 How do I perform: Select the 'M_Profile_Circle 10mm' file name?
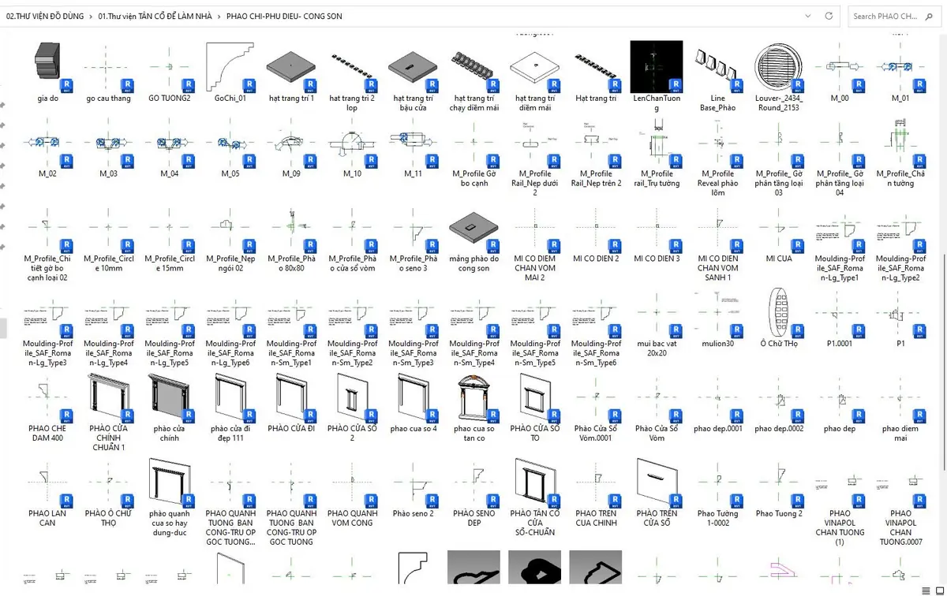pos(109,263)
